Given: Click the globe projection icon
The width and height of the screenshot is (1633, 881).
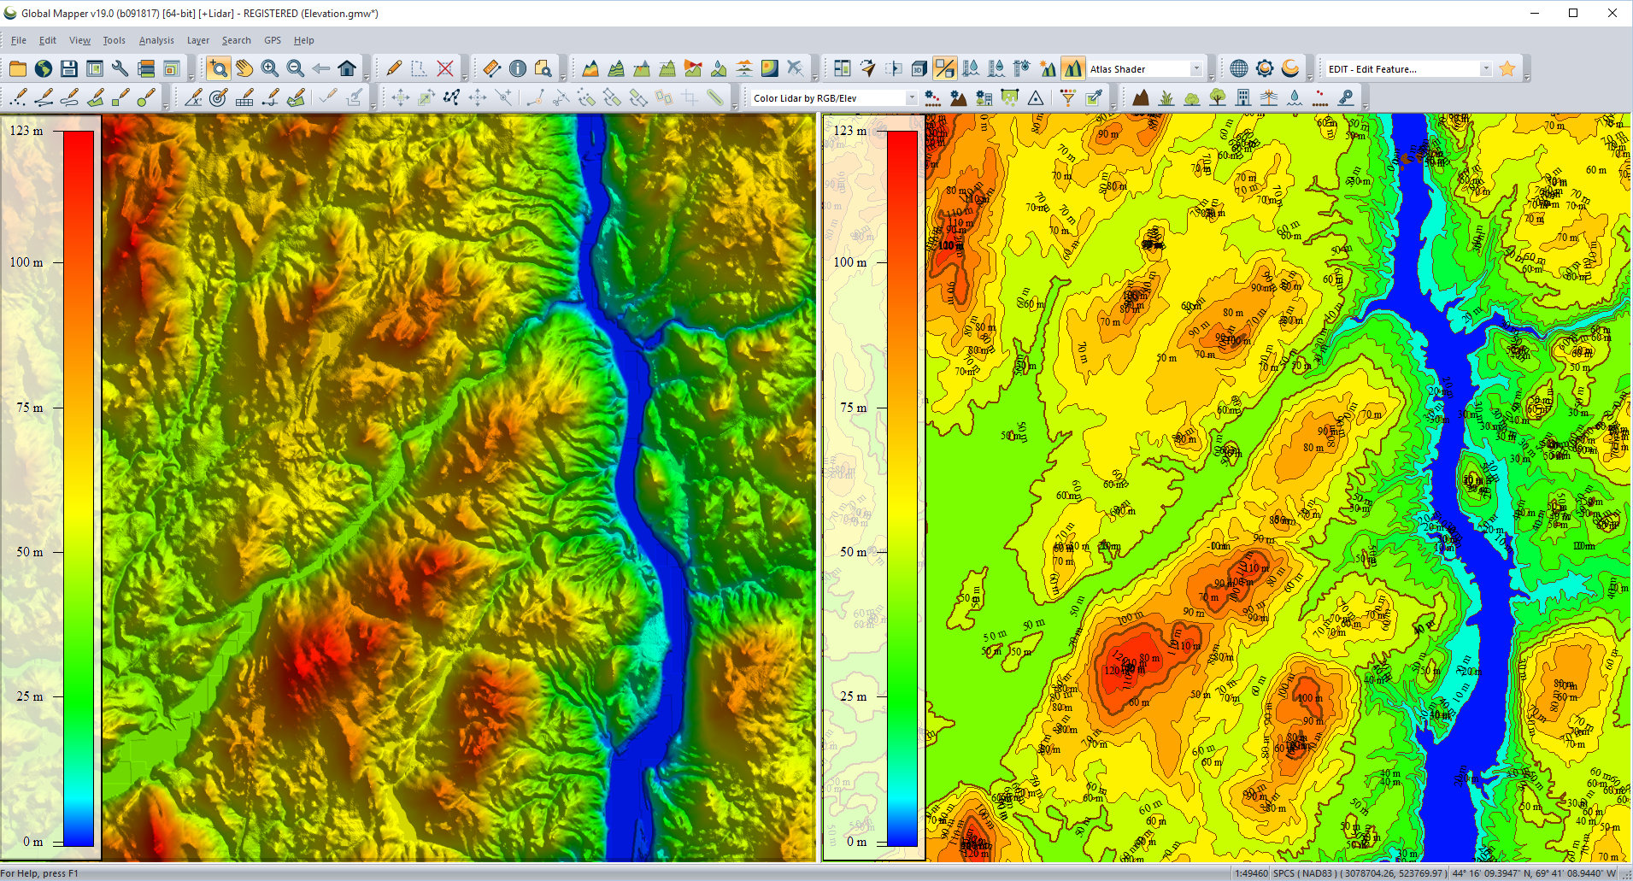Looking at the screenshot, I should [1239, 69].
